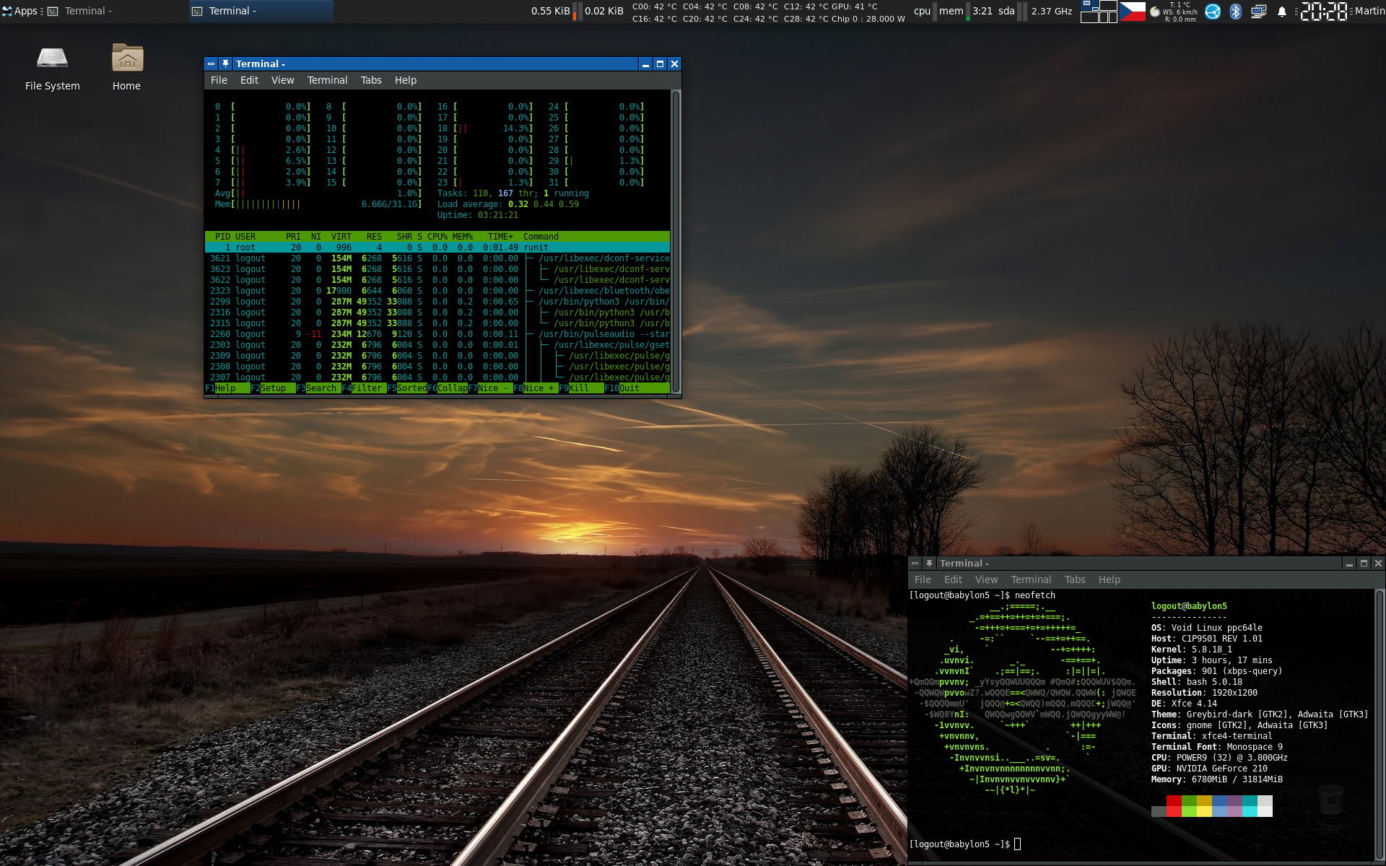This screenshot has height=866, width=1386.
Task: Click the network connections tray icon
Action: coord(1258,11)
